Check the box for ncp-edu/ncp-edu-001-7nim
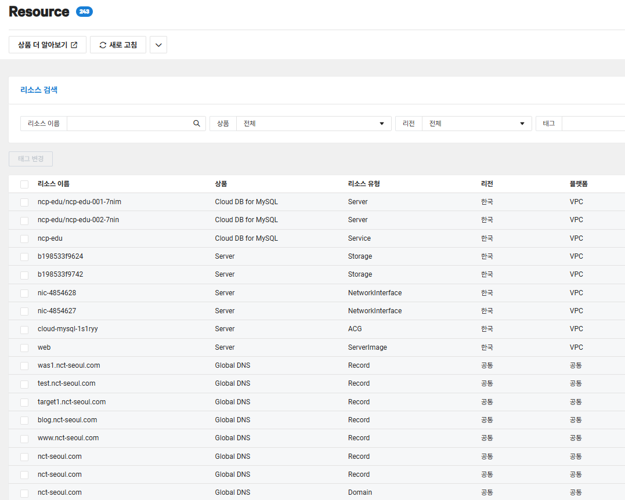The height and width of the screenshot is (500, 625). point(24,202)
